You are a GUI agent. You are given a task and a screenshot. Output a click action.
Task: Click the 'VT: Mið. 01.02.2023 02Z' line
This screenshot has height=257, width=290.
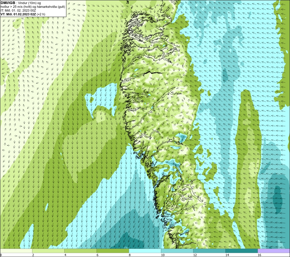pyautogui.click(x=18, y=14)
